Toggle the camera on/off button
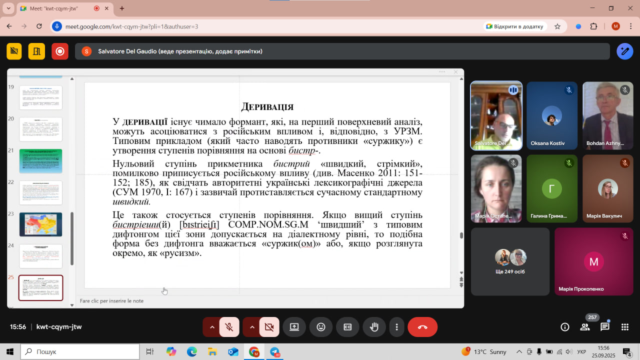The width and height of the screenshot is (640, 360). (269, 327)
